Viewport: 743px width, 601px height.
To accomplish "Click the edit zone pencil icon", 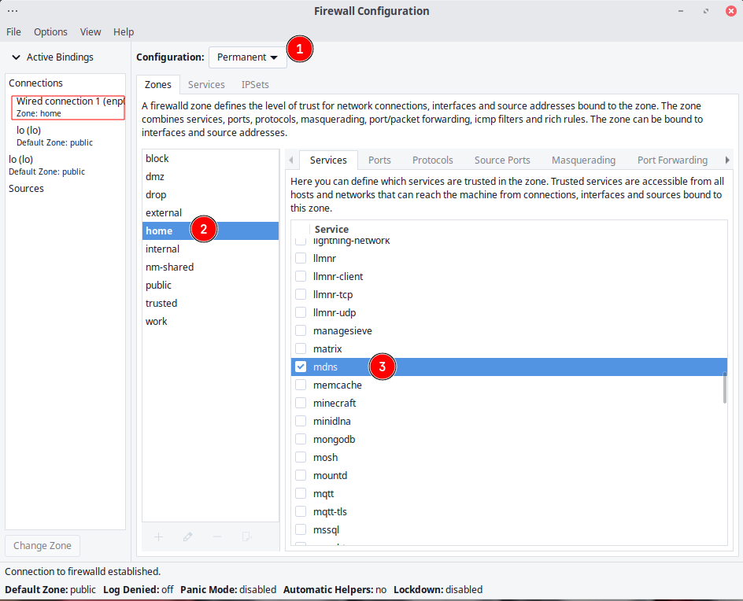I will [x=187, y=536].
